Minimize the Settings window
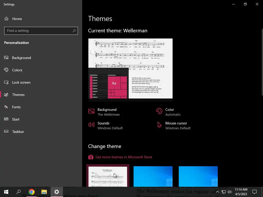 click(233, 4)
